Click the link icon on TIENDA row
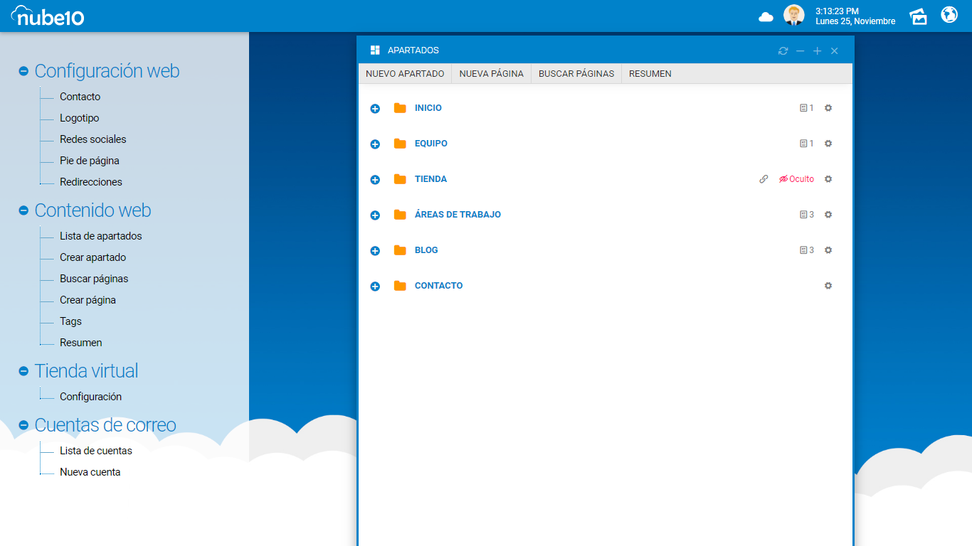 click(x=764, y=179)
